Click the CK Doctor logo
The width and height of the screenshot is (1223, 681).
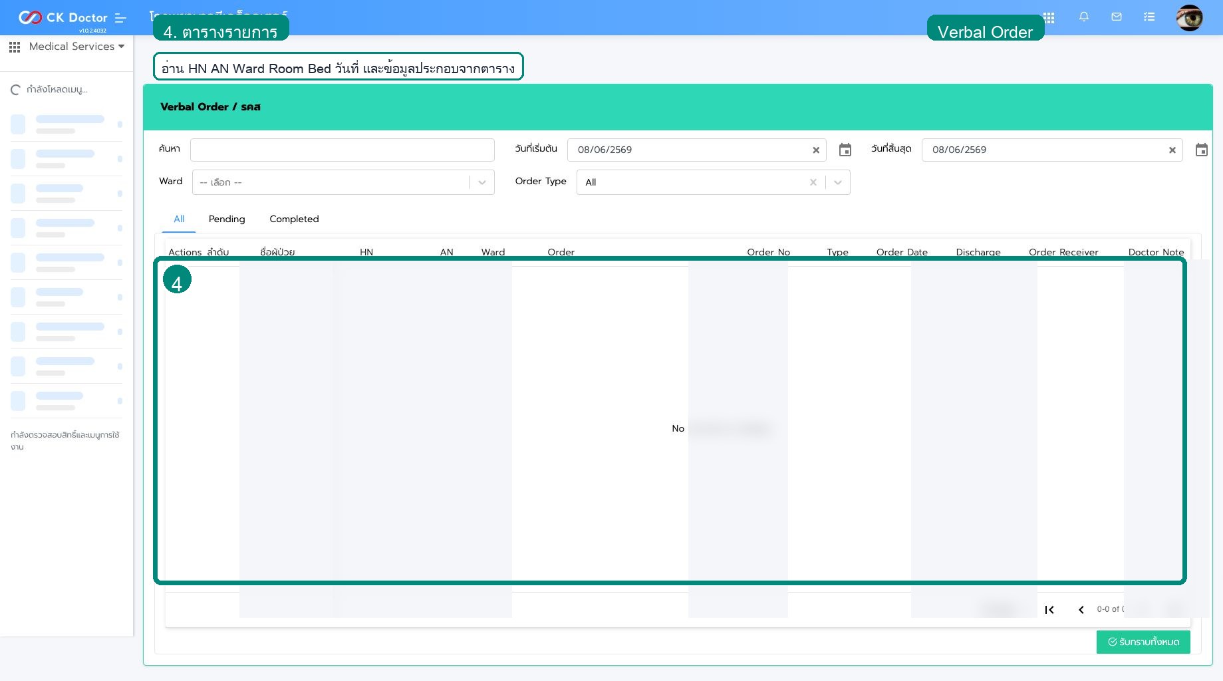tap(63, 18)
